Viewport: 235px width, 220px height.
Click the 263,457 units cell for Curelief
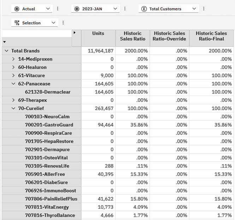tap(98, 108)
